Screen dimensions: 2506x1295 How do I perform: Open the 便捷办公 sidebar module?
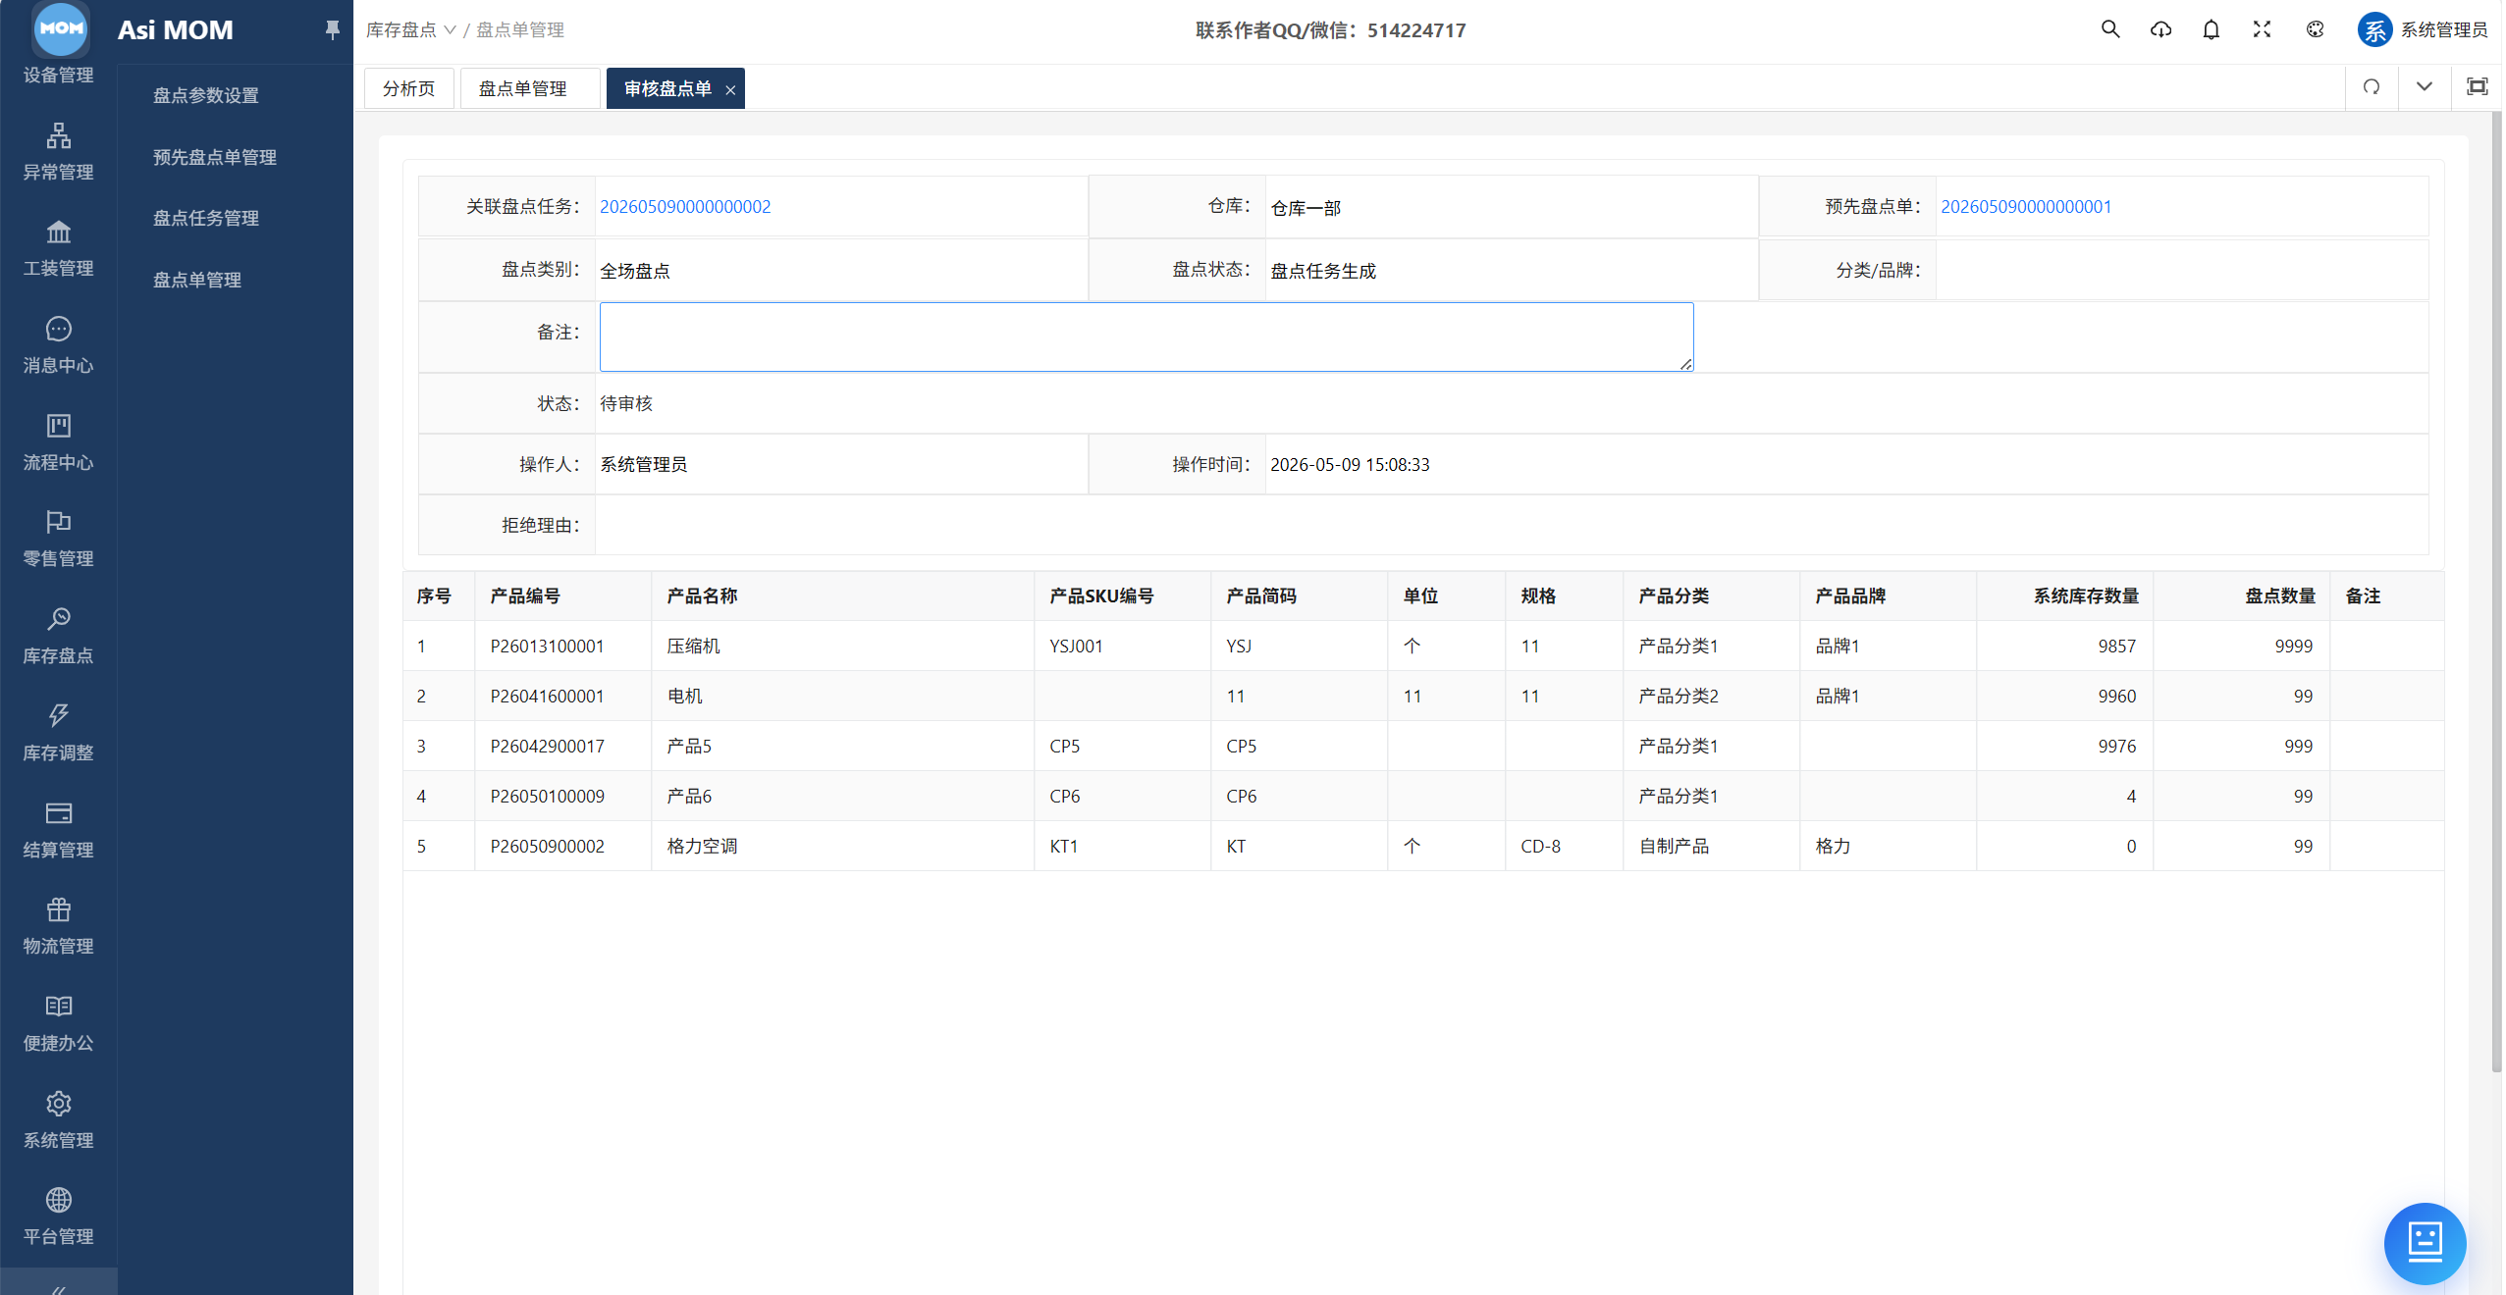tap(58, 1023)
